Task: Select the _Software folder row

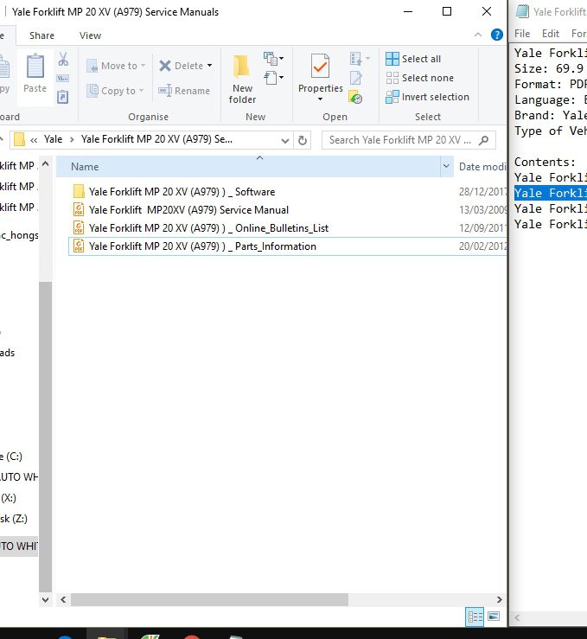Action: tap(288, 192)
